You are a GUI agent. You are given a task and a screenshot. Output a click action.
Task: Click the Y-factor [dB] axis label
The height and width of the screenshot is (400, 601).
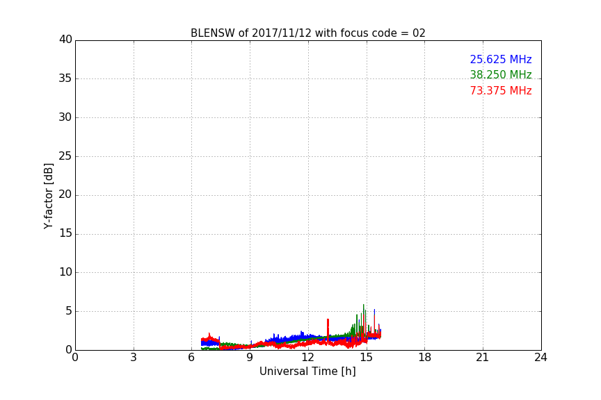[48, 196]
